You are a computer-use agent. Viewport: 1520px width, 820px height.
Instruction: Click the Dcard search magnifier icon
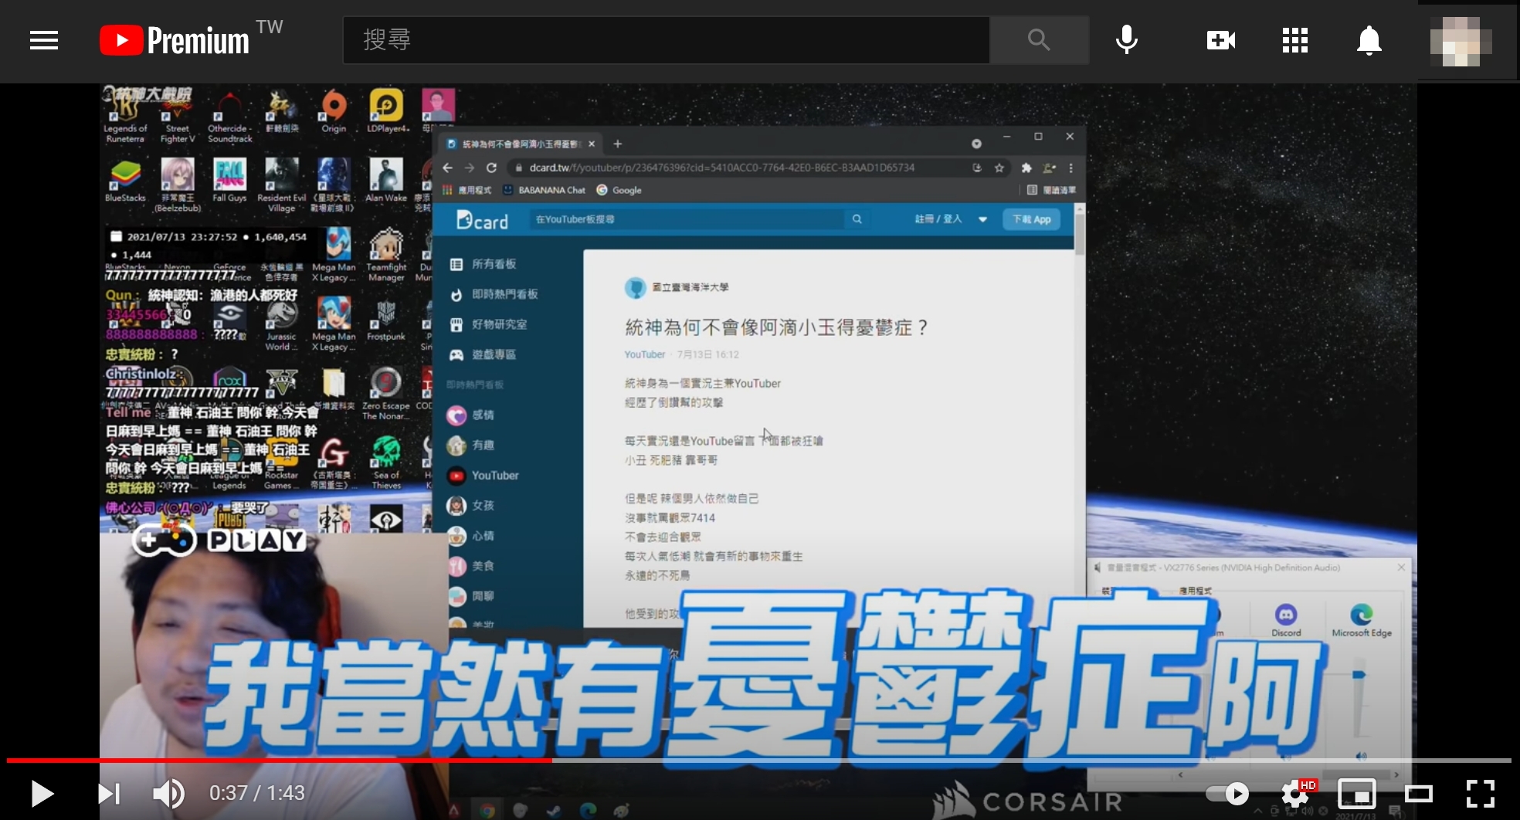click(857, 219)
